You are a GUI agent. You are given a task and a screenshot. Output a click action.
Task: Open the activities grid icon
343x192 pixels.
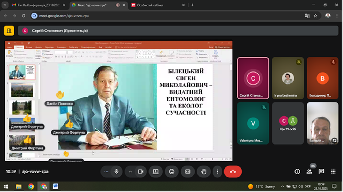click(333, 171)
